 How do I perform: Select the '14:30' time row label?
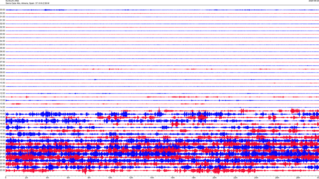pyautogui.click(x=2, y=111)
